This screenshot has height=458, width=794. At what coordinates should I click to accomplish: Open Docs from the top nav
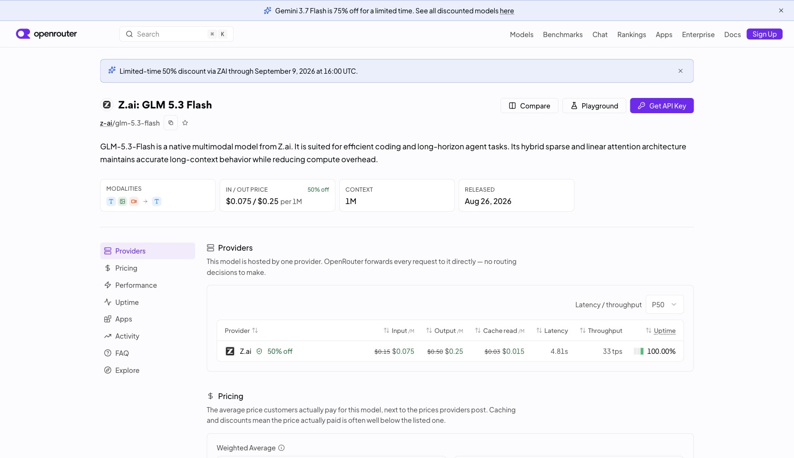tap(732, 35)
